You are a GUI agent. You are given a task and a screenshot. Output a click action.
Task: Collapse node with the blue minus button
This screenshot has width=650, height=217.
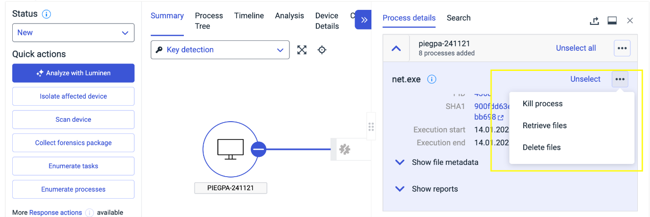pyautogui.click(x=258, y=149)
